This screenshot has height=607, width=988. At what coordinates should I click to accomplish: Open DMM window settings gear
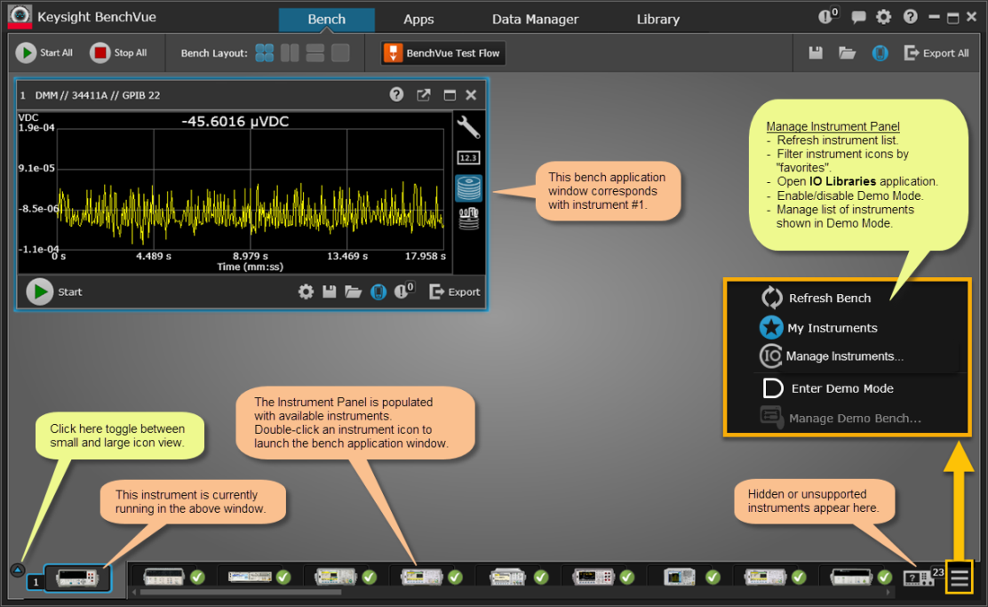(x=306, y=292)
